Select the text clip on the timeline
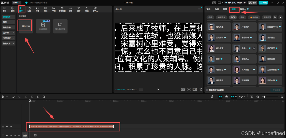This screenshot has height=138, width=286. tap(71, 126)
